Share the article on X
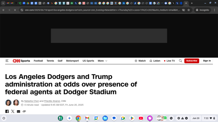Image resolution: width=218 pixels, height=122 pixels. coord(13,111)
